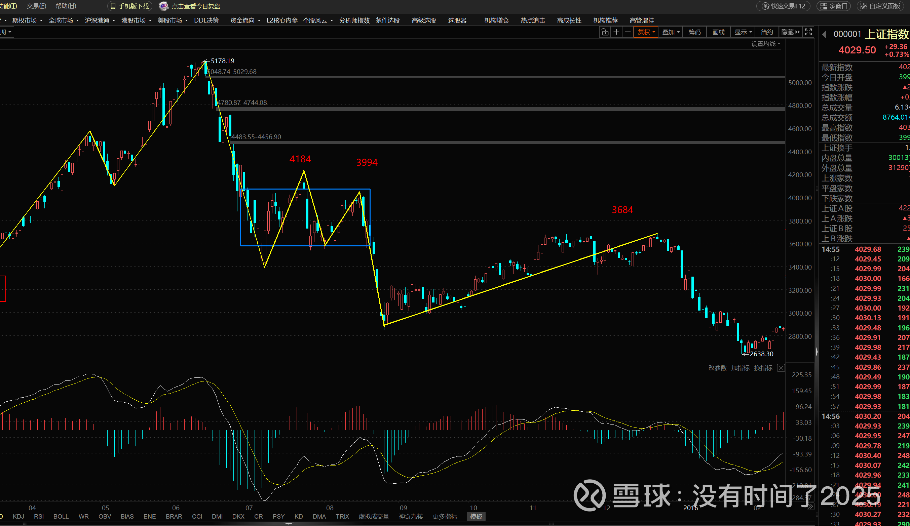
Task: Expand chart to fullscreen icon
Action: tap(808, 32)
